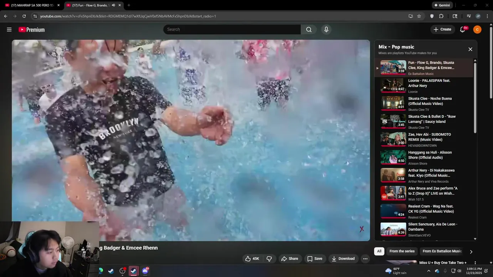The width and height of the screenshot is (493, 277).
Task: Click the YouTube search input field
Action: pos(232,30)
